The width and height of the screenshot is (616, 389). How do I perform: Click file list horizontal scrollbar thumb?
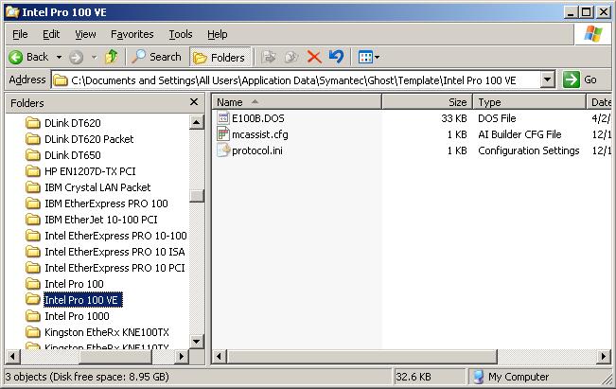(362, 357)
